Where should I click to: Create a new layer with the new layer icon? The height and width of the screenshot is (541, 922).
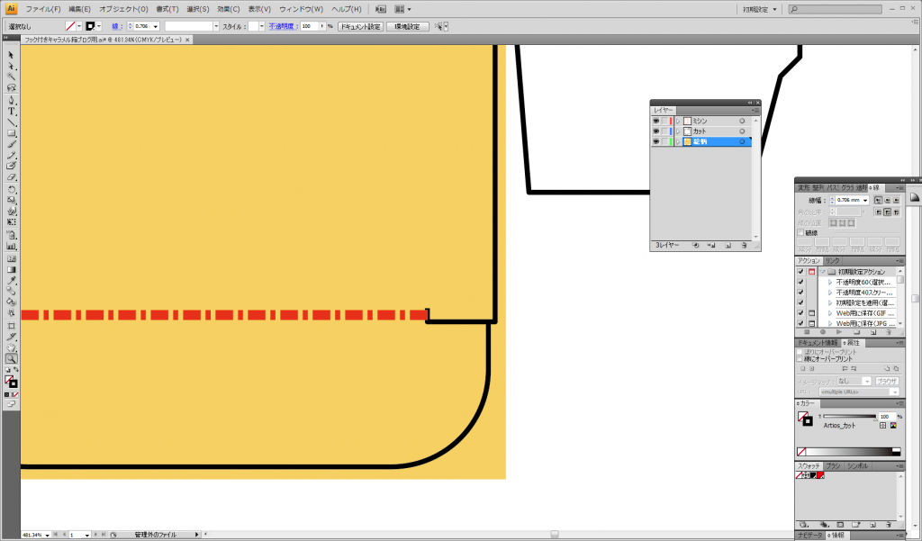pyautogui.click(x=728, y=245)
